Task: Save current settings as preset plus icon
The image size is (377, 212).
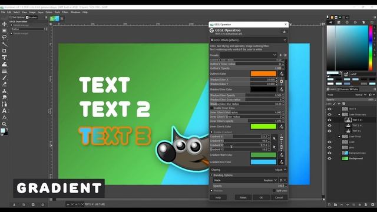Action: 280,55
